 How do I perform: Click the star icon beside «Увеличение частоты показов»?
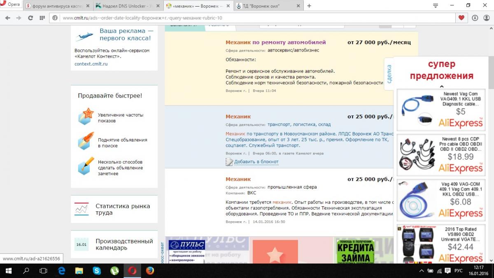(x=86, y=116)
